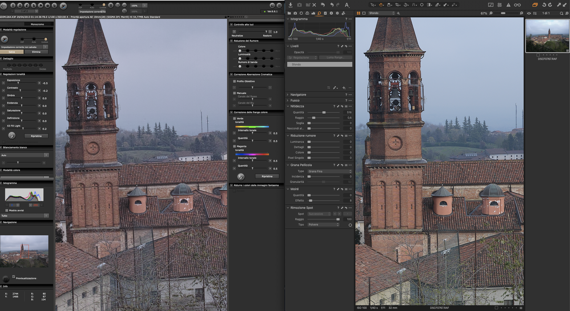
Task: Select the Custom adjustment mode radio dot
Action: coord(45,39)
